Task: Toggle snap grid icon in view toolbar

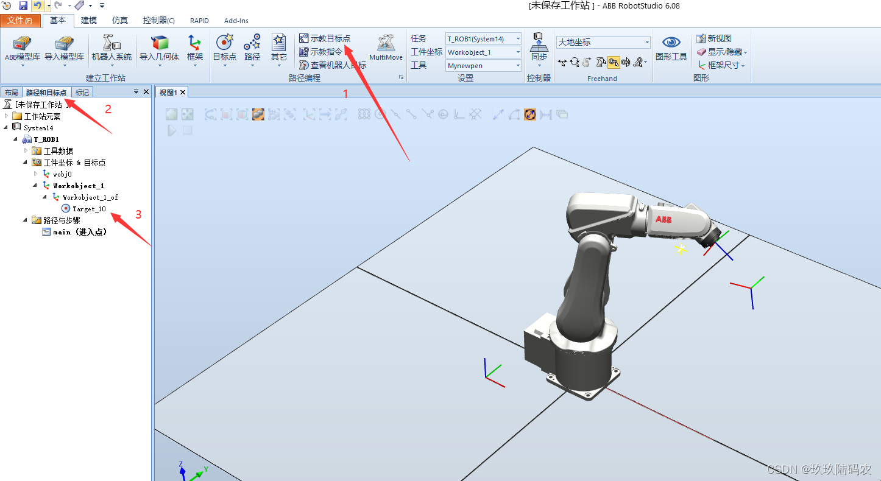Action: coord(364,114)
